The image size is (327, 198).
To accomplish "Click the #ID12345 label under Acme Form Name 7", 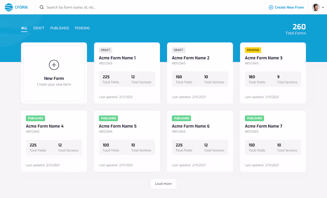I will pos(252,131).
